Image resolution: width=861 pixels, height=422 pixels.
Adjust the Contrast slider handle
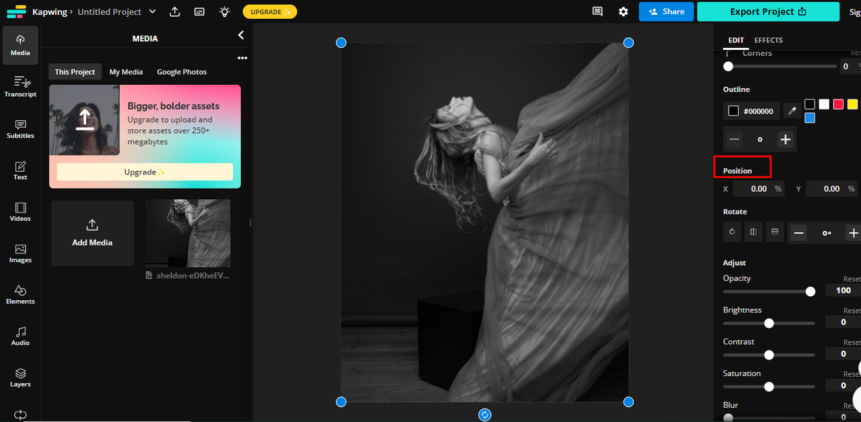coord(769,355)
